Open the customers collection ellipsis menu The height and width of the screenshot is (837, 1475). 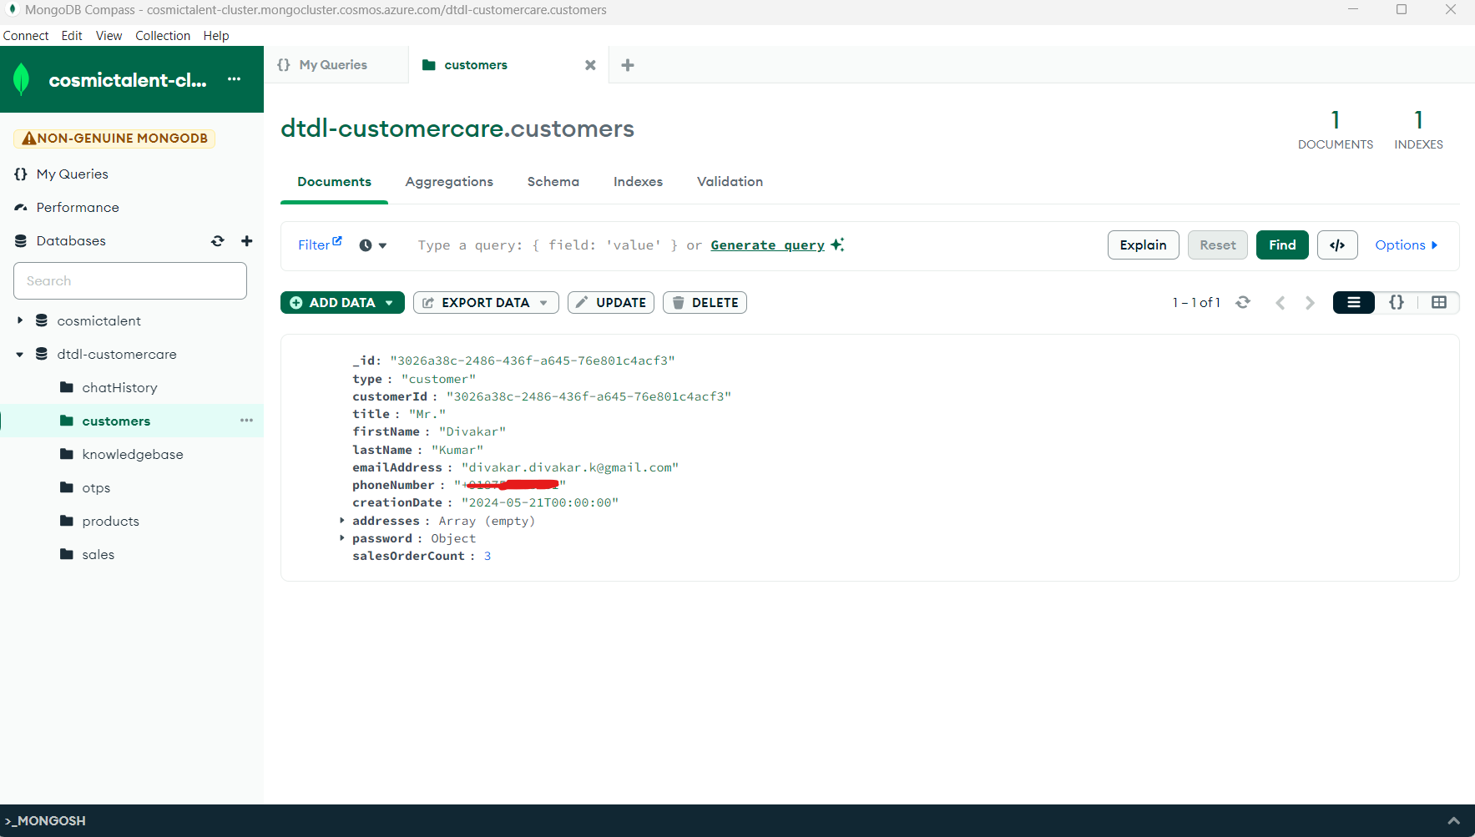point(246,421)
